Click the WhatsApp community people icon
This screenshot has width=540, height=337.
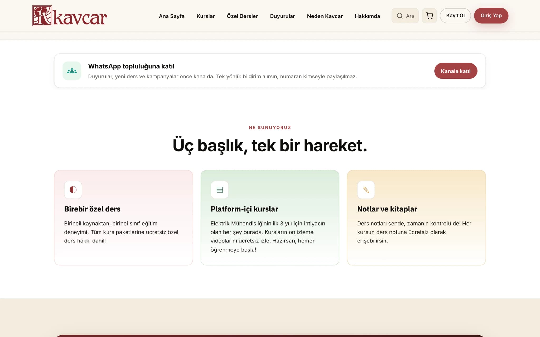click(72, 71)
